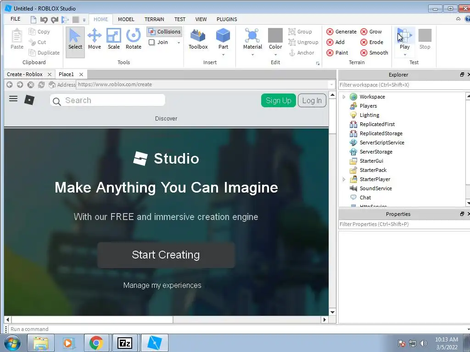Open the Material picker
This screenshot has width=470, height=352.
pyautogui.click(x=252, y=39)
